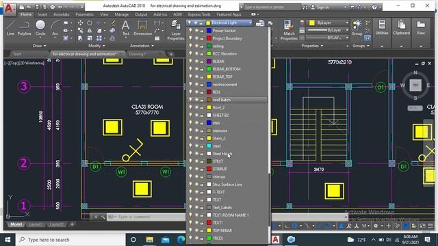Toggle lock icon for RCC Elevation layer

pyautogui.click(x=202, y=53)
